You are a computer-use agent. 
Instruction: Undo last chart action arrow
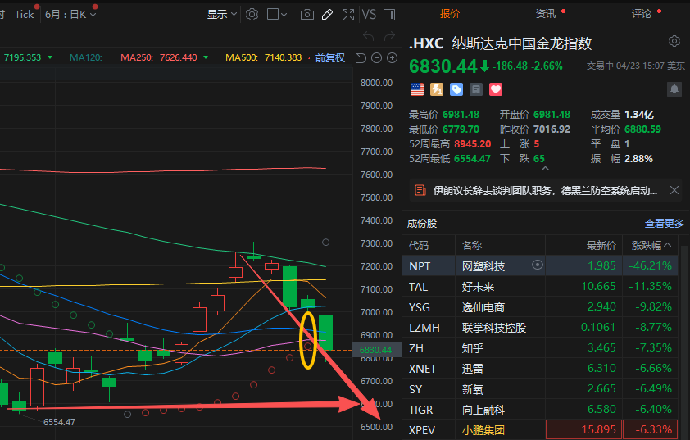(368, 36)
